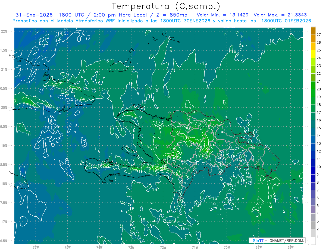Click the purple swatch between 4 and 5
Viewport: 326px width, 251px height.
click(x=313, y=210)
